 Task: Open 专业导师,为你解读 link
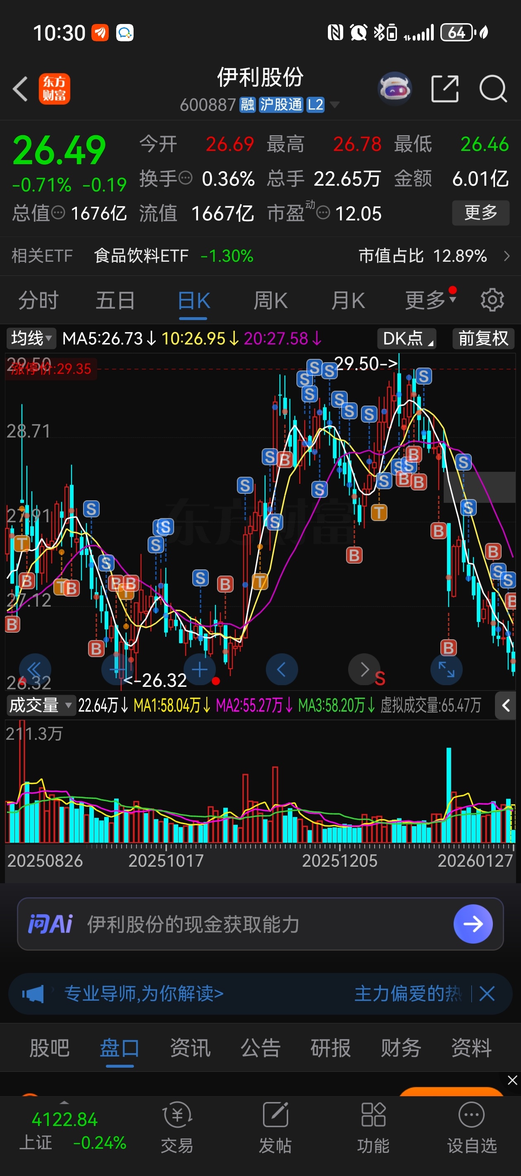(x=144, y=993)
